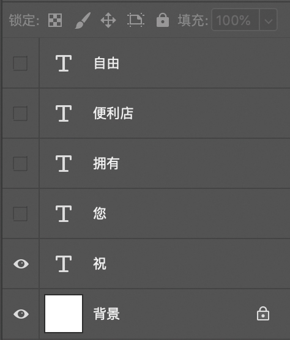Show the hidden 拥有 layer
The width and height of the screenshot is (290, 340).
[20, 163]
